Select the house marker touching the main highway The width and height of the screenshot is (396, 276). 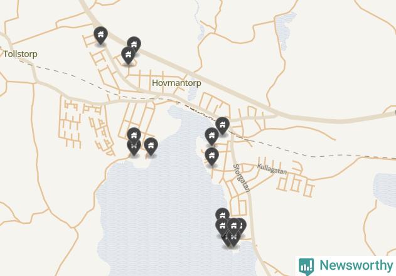click(134, 45)
